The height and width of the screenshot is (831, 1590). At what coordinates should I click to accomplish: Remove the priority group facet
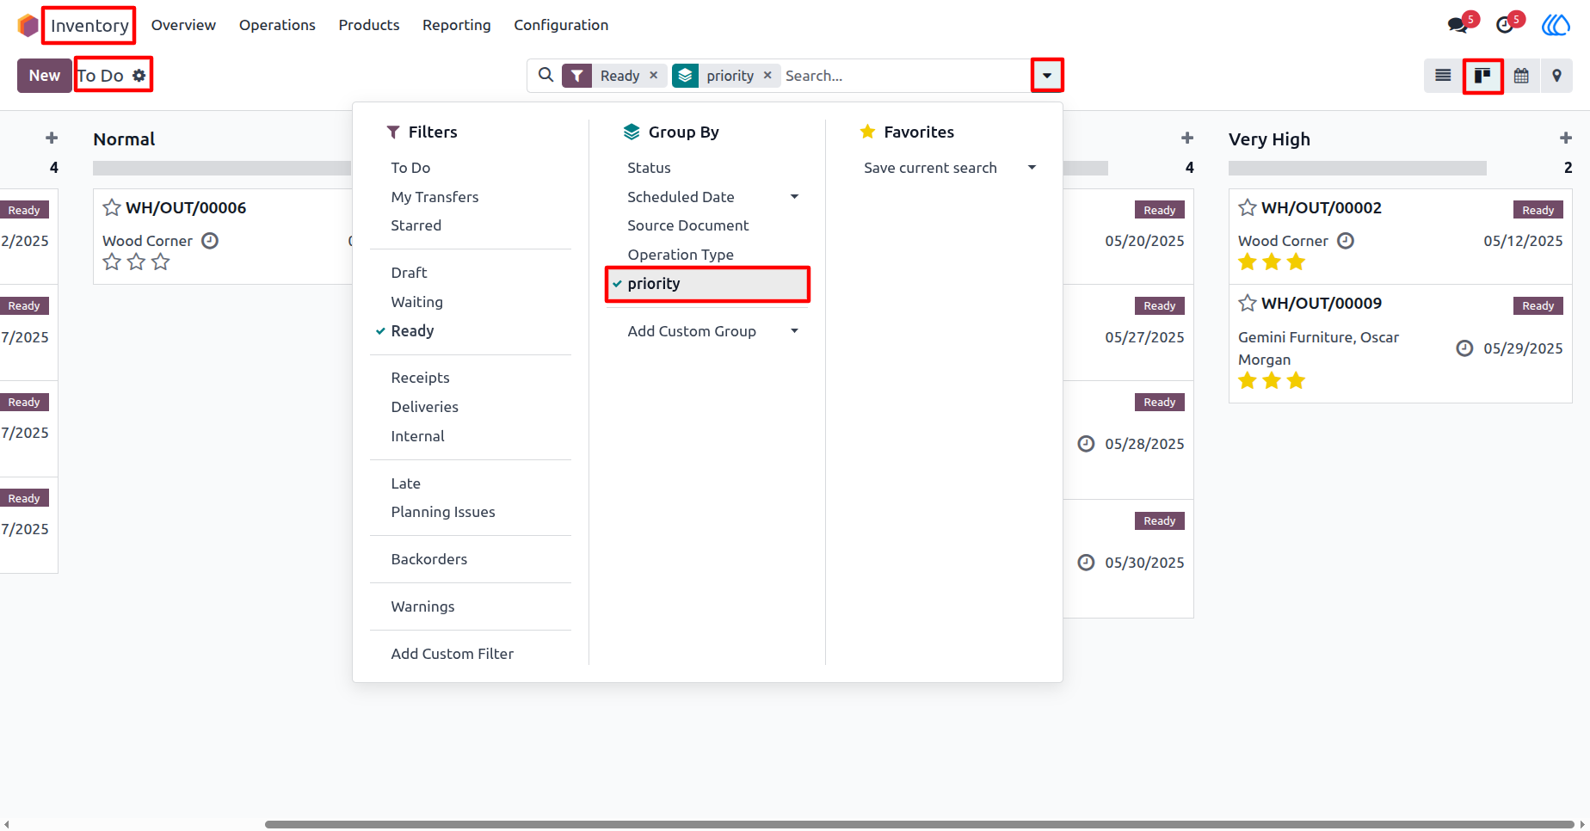click(x=767, y=76)
